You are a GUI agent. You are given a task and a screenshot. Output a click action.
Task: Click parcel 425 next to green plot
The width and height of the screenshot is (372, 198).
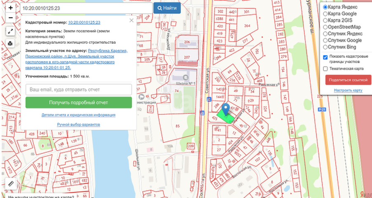(215, 118)
